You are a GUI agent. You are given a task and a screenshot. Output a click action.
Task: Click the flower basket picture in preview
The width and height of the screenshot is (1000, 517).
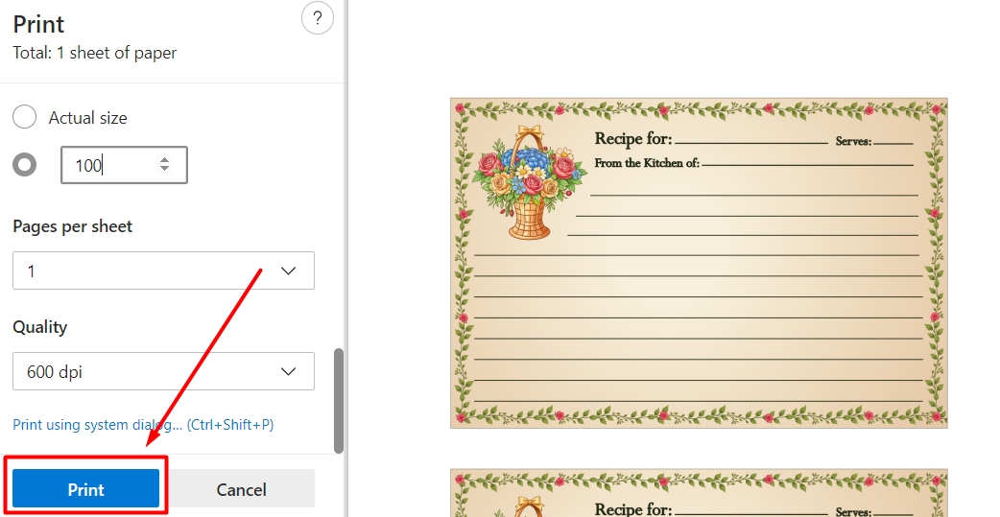[x=529, y=182]
